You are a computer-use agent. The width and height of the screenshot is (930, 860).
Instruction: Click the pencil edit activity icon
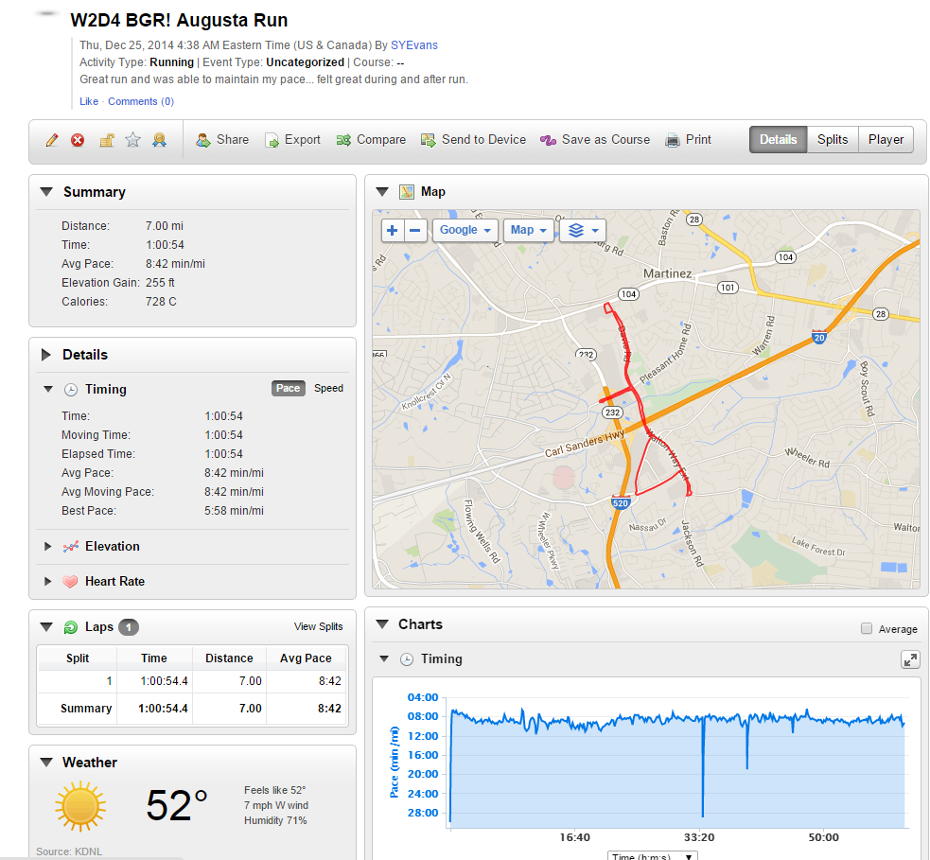(x=52, y=140)
